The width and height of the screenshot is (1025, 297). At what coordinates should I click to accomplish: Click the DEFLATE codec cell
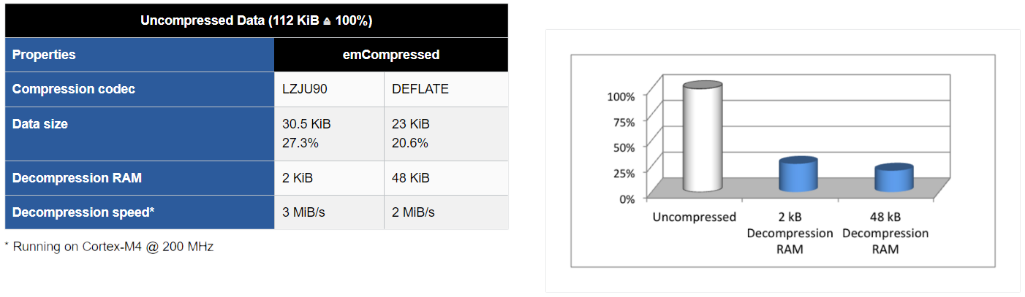(446, 89)
